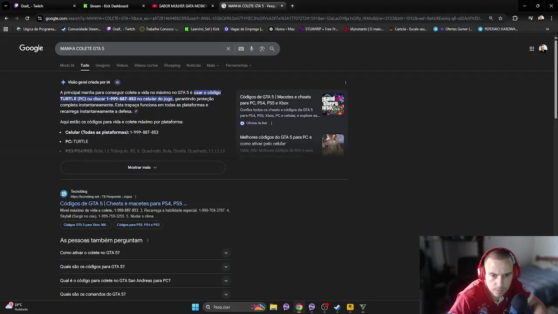Open the 'Ferramentas' tools dropdown

(x=238, y=65)
